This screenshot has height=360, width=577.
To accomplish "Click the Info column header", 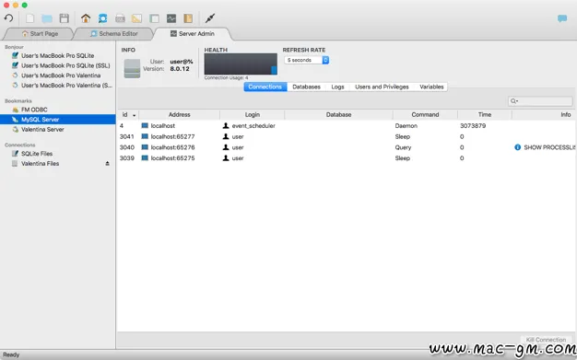I will tap(545, 115).
